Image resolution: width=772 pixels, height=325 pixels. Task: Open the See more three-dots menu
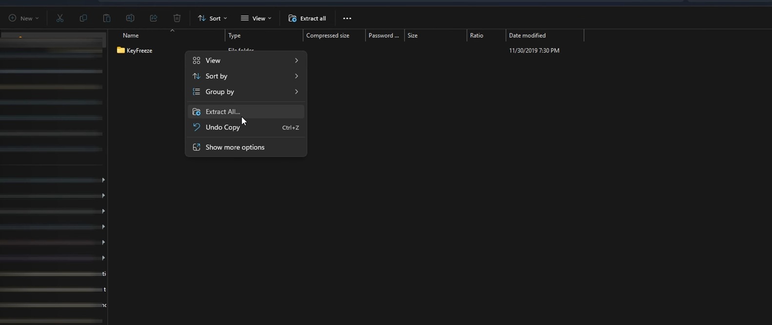(x=347, y=19)
